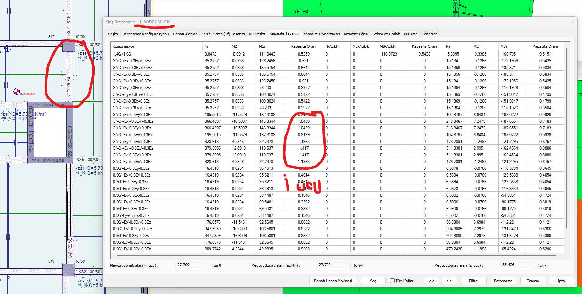Select the D39 slab marker circle
Image resolution: width=582 pixels, height=294 pixels.
83,56
